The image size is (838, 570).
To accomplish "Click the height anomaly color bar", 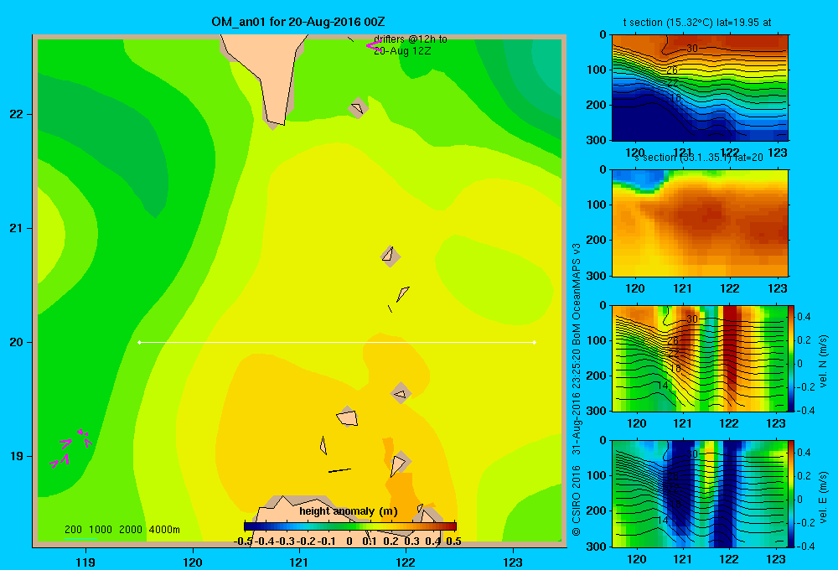I will click(x=350, y=526).
